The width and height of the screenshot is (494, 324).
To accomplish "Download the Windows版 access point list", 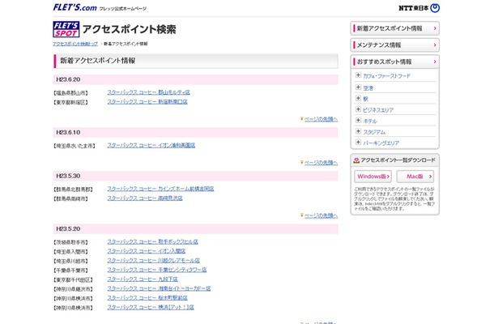I will pos(373,177).
